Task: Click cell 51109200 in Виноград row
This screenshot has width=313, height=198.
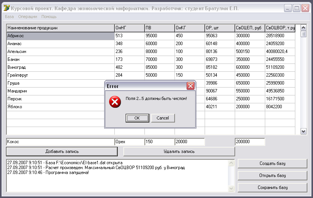Action: coord(280,67)
